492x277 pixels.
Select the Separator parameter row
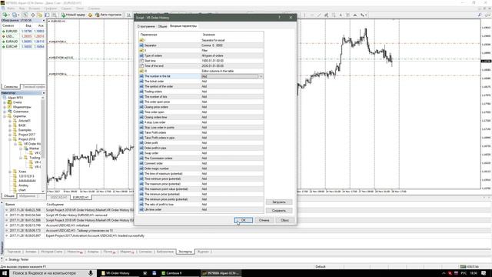201,45
